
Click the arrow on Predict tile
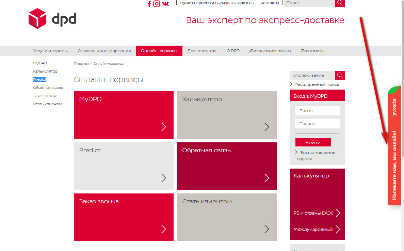(164, 178)
